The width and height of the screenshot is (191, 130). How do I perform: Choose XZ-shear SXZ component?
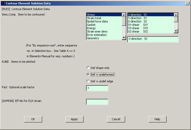point(151,31)
